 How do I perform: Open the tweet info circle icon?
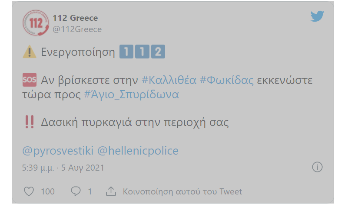pyautogui.click(x=317, y=167)
